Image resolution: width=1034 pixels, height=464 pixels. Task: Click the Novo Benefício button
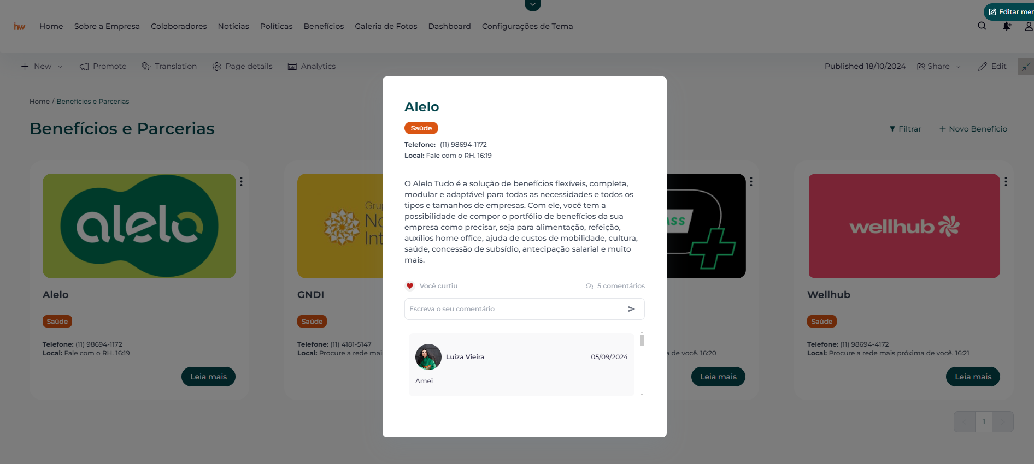[x=973, y=129]
